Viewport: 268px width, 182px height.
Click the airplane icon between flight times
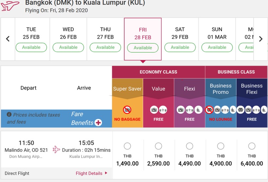(x=56, y=149)
